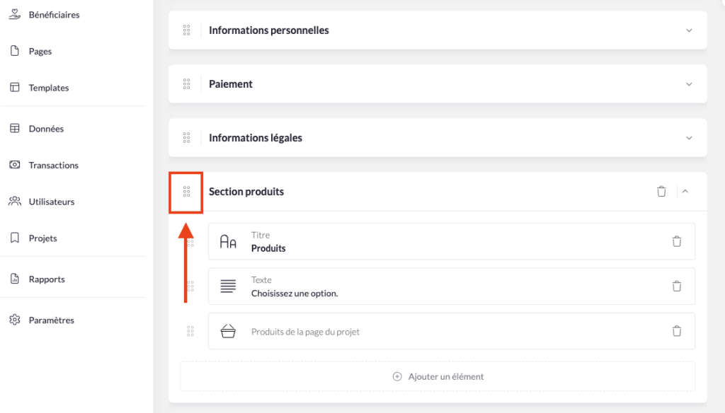The image size is (725, 413).
Task: Navigate to Rapports in the sidebar
Action: 46,279
